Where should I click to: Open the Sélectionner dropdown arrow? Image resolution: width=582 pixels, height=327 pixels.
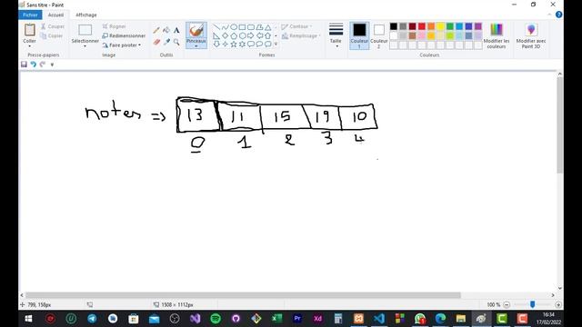coord(85,46)
